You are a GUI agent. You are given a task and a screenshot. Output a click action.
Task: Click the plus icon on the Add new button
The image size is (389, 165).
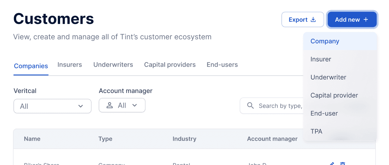click(x=366, y=19)
